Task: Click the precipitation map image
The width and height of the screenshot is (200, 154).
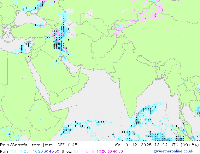Action: point(100,70)
